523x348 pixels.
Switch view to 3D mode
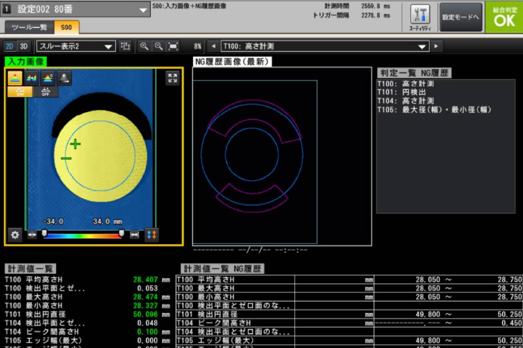(x=23, y=46)
